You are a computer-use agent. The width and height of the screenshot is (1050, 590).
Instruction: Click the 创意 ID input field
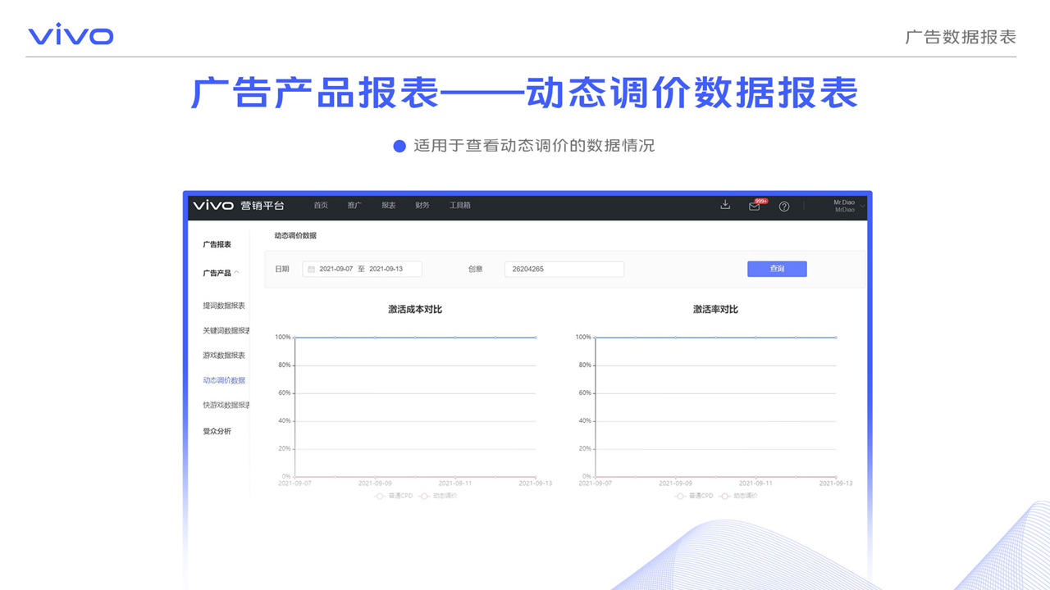point(564,269)
